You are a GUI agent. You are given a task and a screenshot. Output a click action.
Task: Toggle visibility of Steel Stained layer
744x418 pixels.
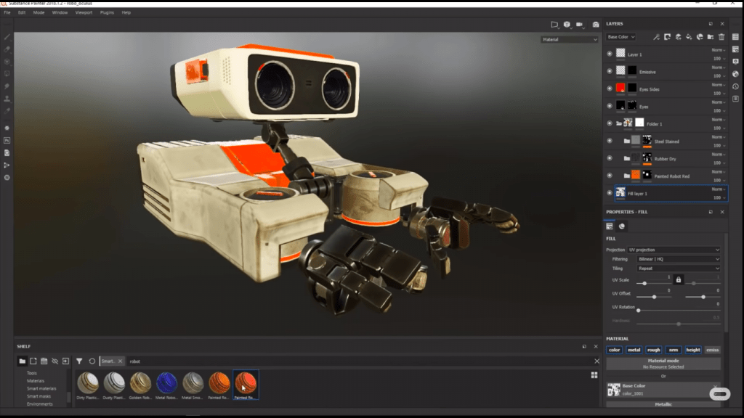610,141
